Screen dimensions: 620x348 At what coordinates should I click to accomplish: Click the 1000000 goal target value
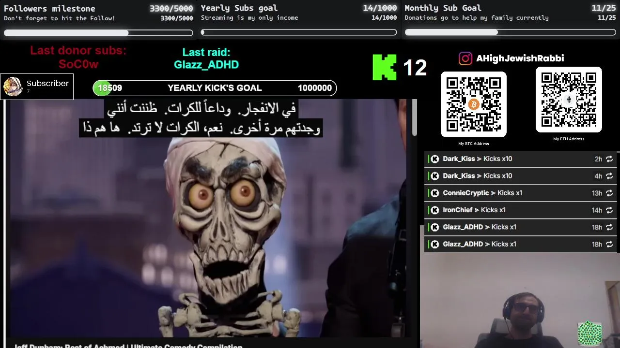tap(315, 88)
